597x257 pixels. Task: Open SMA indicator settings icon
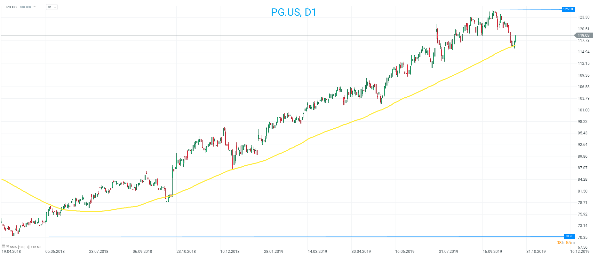pos(4,246)
